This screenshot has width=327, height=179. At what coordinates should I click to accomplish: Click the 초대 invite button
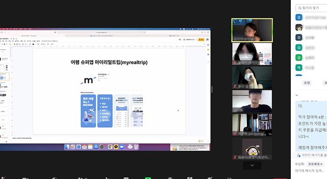306,83
